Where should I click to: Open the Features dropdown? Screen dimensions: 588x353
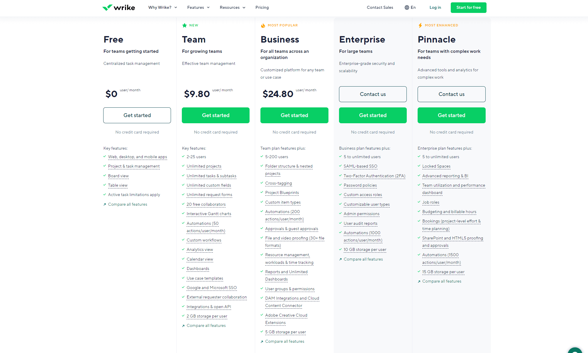(x=198, y=7)
